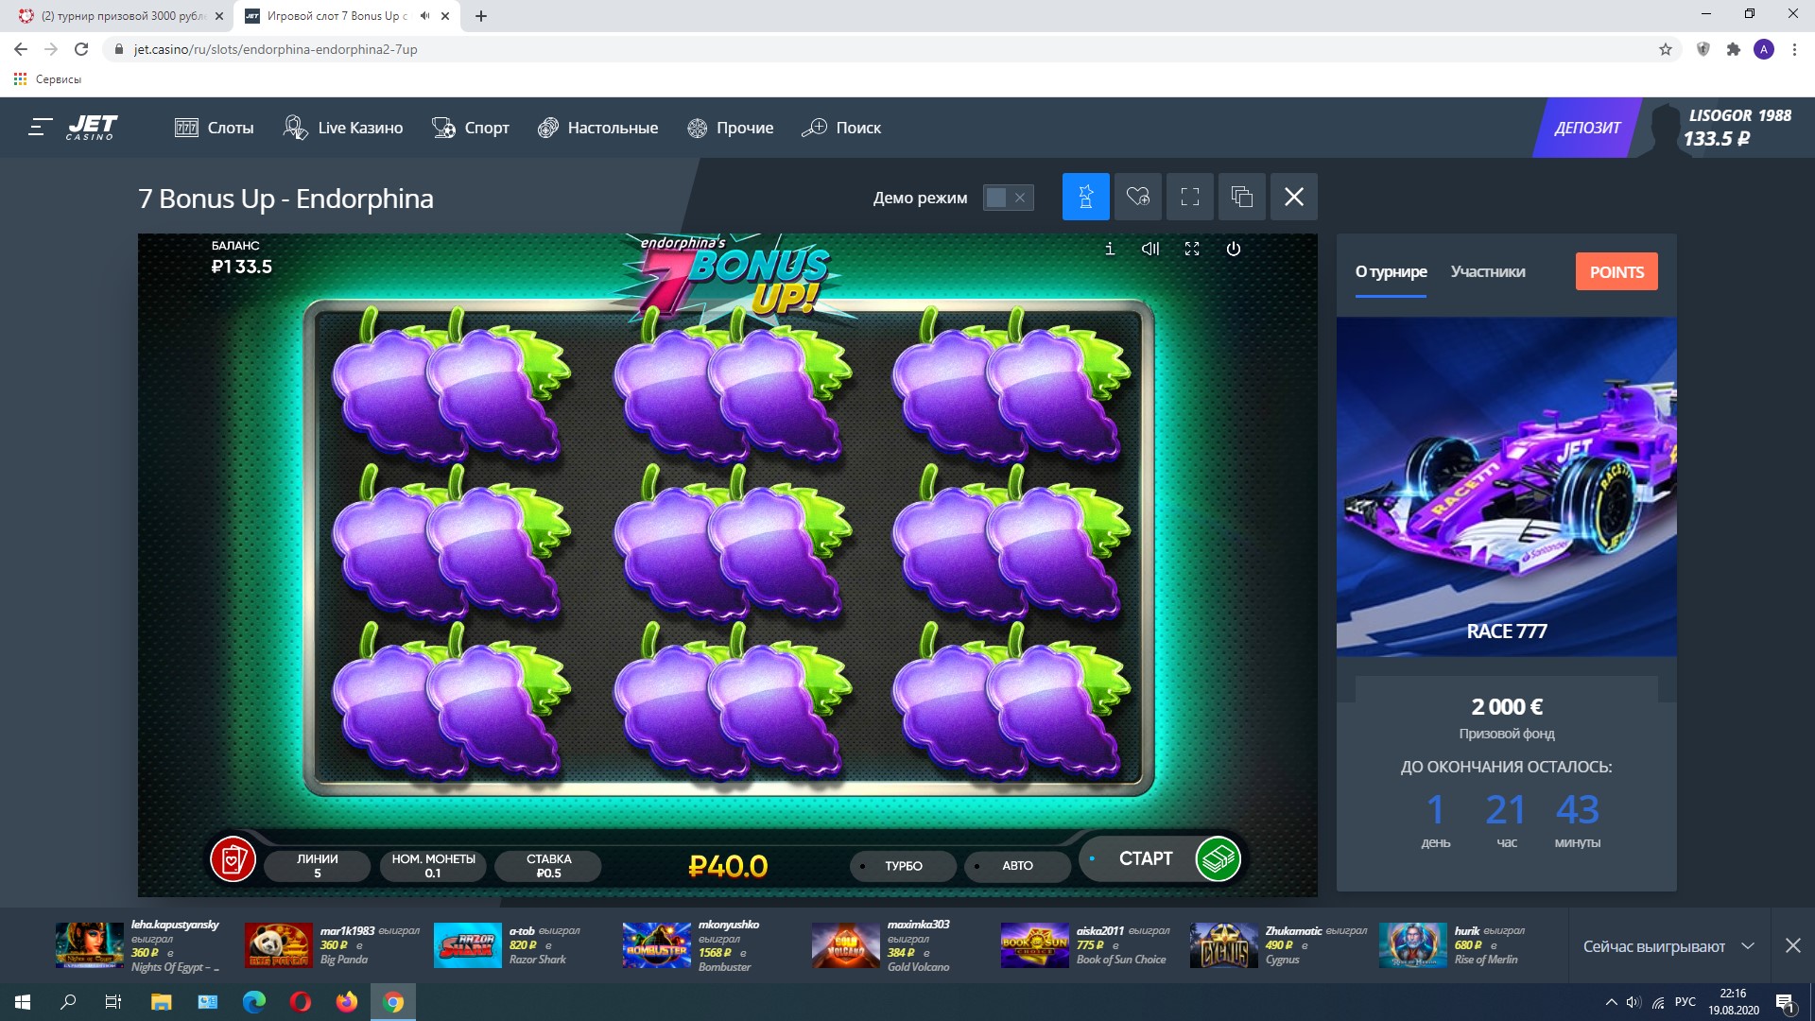Switch to the Участники tab
This screenshot has width=1815, height=1021.
tap(1488, 272)
